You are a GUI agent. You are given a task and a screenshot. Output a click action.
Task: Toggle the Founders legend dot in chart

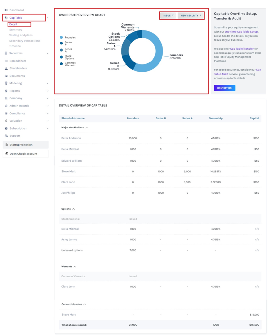click(x=61, y=38)
